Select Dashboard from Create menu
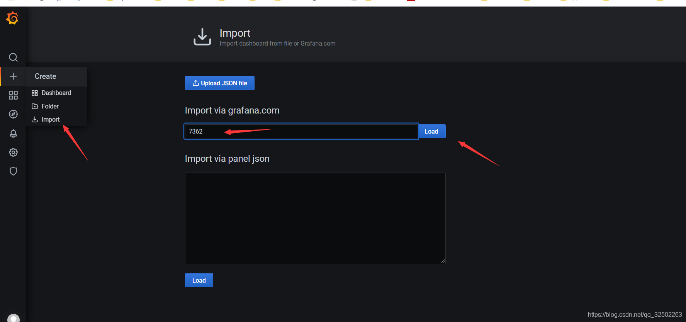Screen dimensions: 686x322 tap(56, 93)
